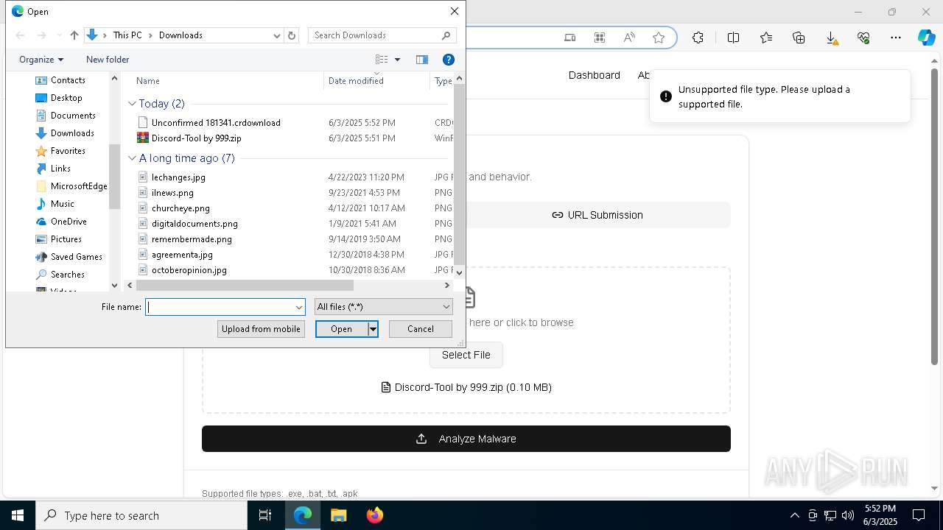The width and height of the screenshot is (943, 530).
Task: Click This PC in breadcrumb path
Action: [x=127, y=35]
